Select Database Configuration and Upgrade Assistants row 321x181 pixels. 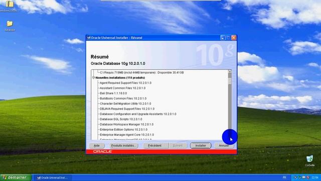(138, 114)
